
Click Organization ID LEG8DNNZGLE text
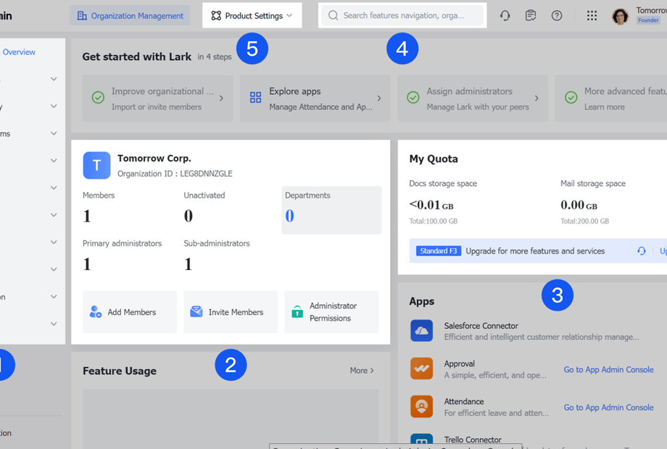tap(175, 174)
